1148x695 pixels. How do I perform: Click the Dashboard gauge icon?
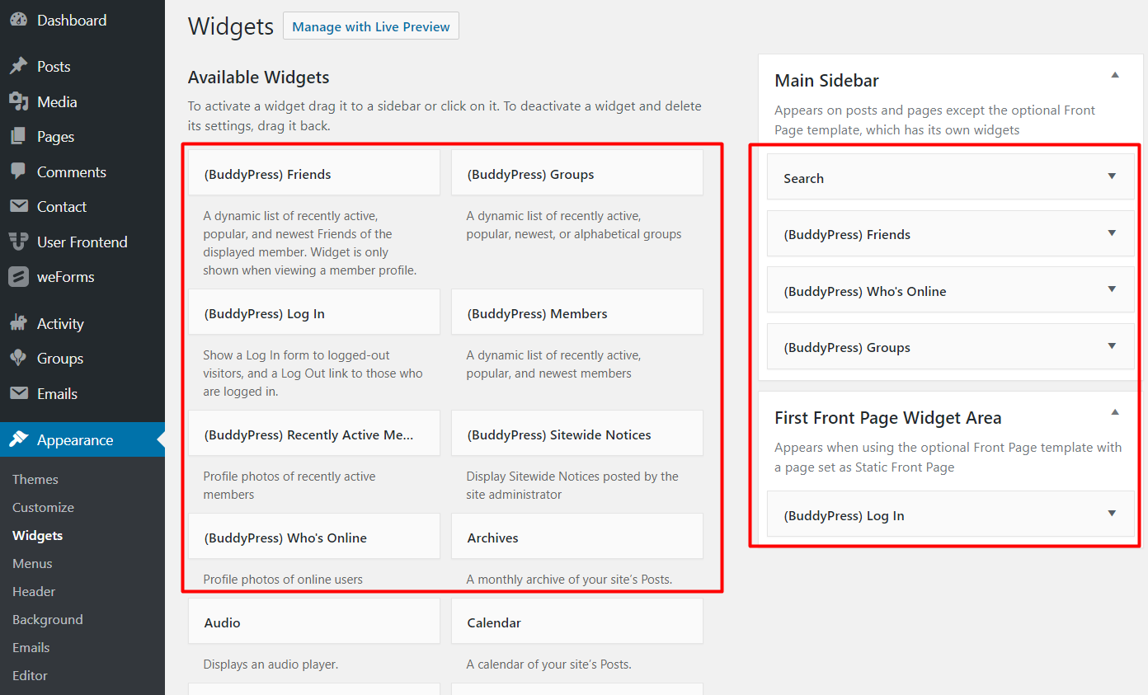(x=18, y=21)
